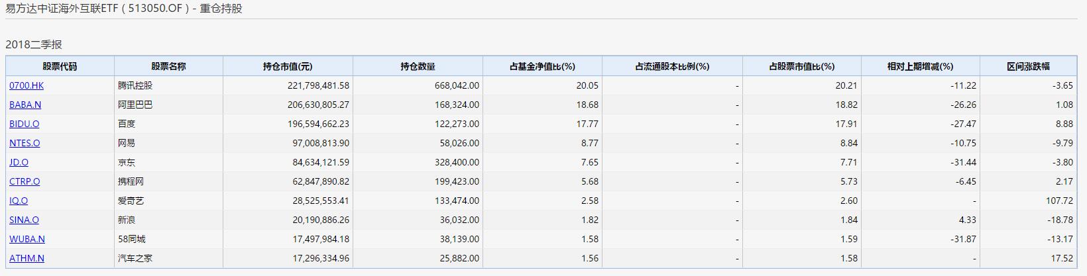
Task: Click price change 107.72
Action: click(x=1059, y=201)
